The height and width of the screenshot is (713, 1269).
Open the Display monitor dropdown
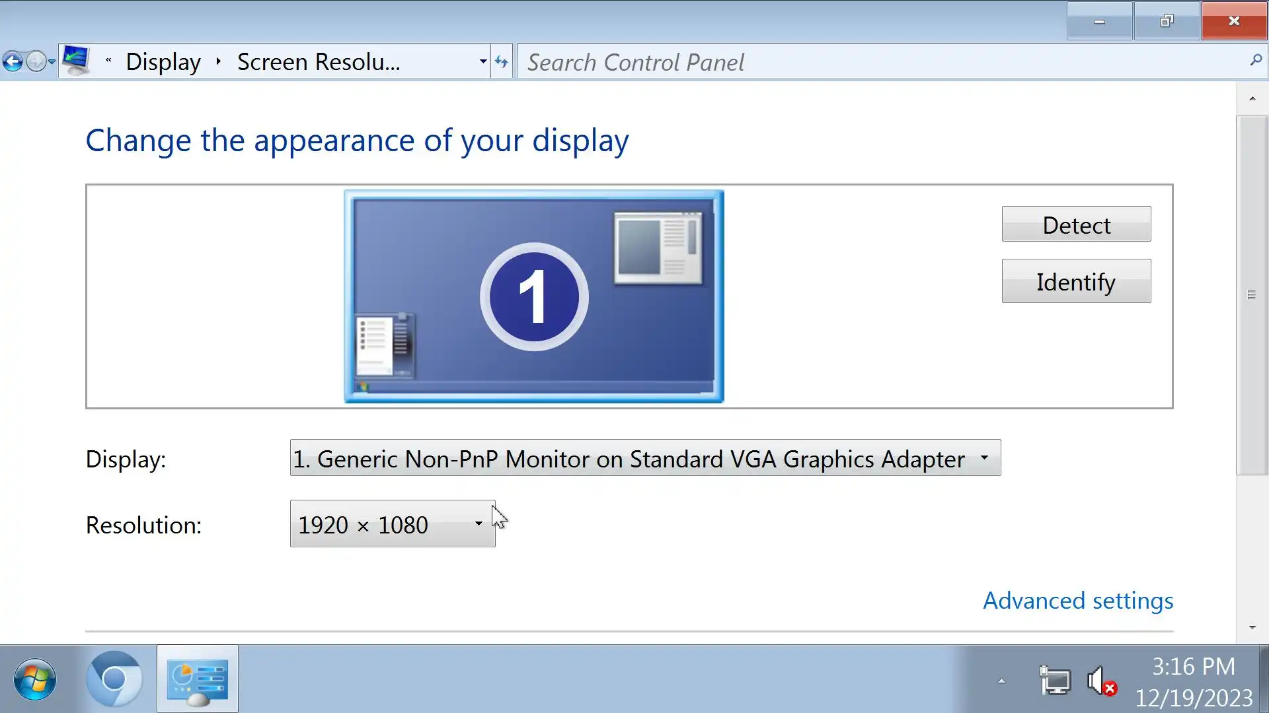[x=645, y=458]
